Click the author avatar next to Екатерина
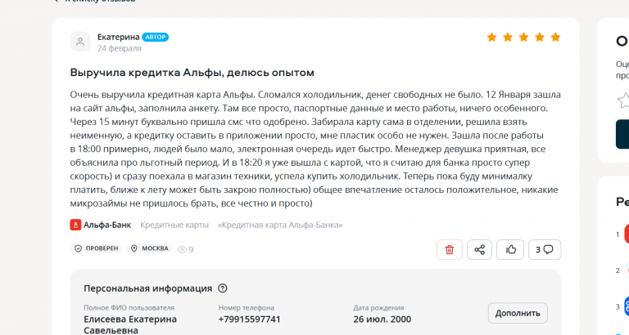629x335 pixels. coord(80,42)
